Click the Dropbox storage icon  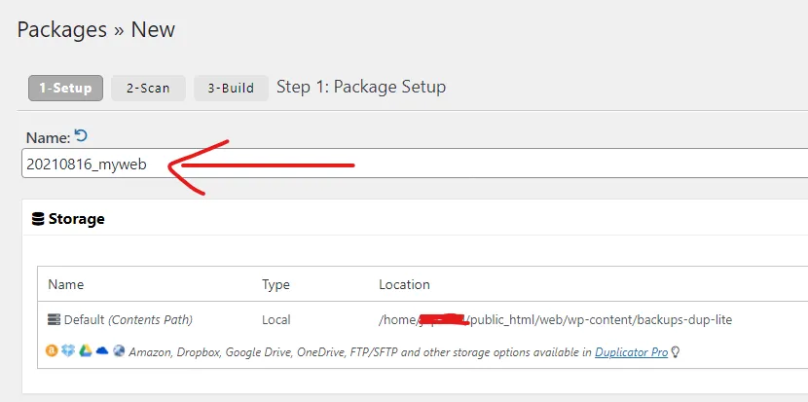(x=68, y=351)
